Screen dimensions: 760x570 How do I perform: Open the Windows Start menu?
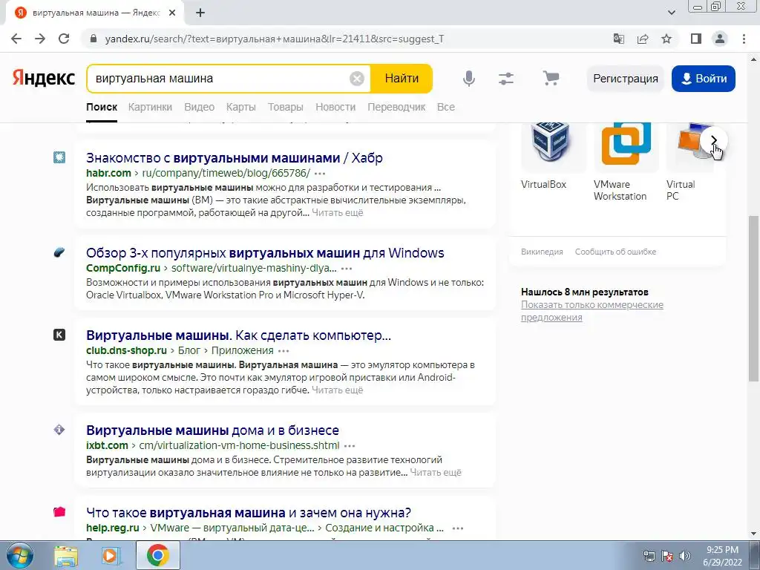tap(19, 555)
